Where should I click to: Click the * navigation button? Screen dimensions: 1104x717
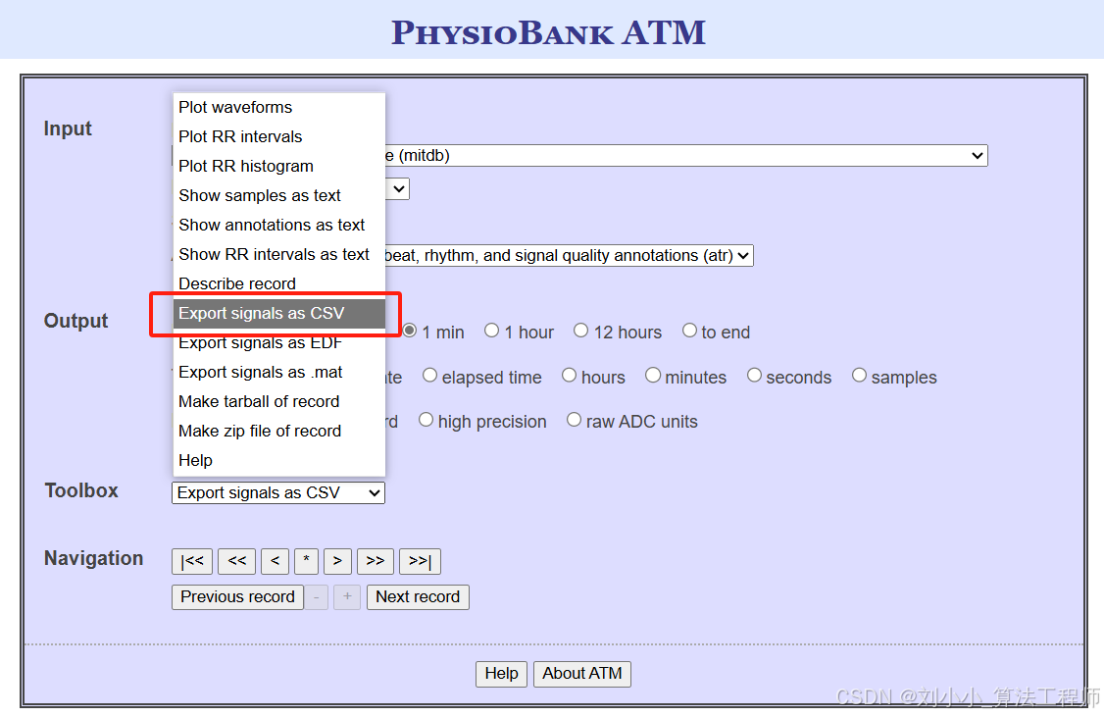[306, 561]
